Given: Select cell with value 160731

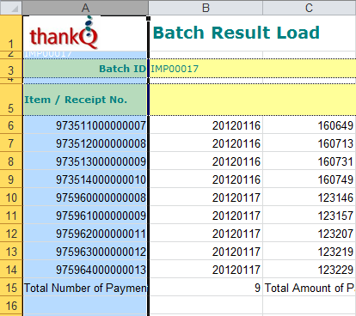Looking at the screenshot, I should tap(310, 161).
